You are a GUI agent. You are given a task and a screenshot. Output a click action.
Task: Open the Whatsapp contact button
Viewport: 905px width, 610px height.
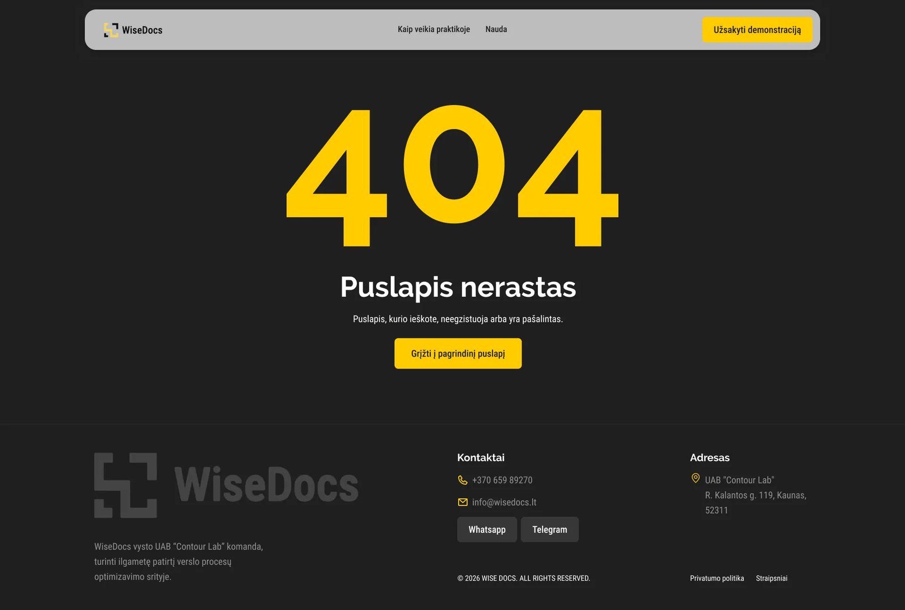click(487, 529)
